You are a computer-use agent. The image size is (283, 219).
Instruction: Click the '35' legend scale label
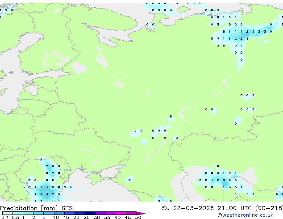pos(107,217)
